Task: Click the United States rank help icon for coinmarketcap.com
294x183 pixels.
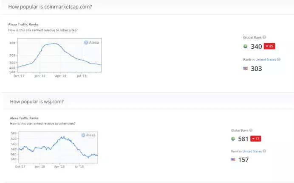Action: pos(279,59)
